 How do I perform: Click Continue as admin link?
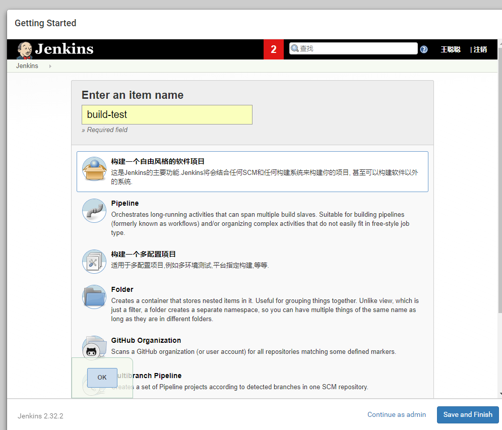(397, 415)
